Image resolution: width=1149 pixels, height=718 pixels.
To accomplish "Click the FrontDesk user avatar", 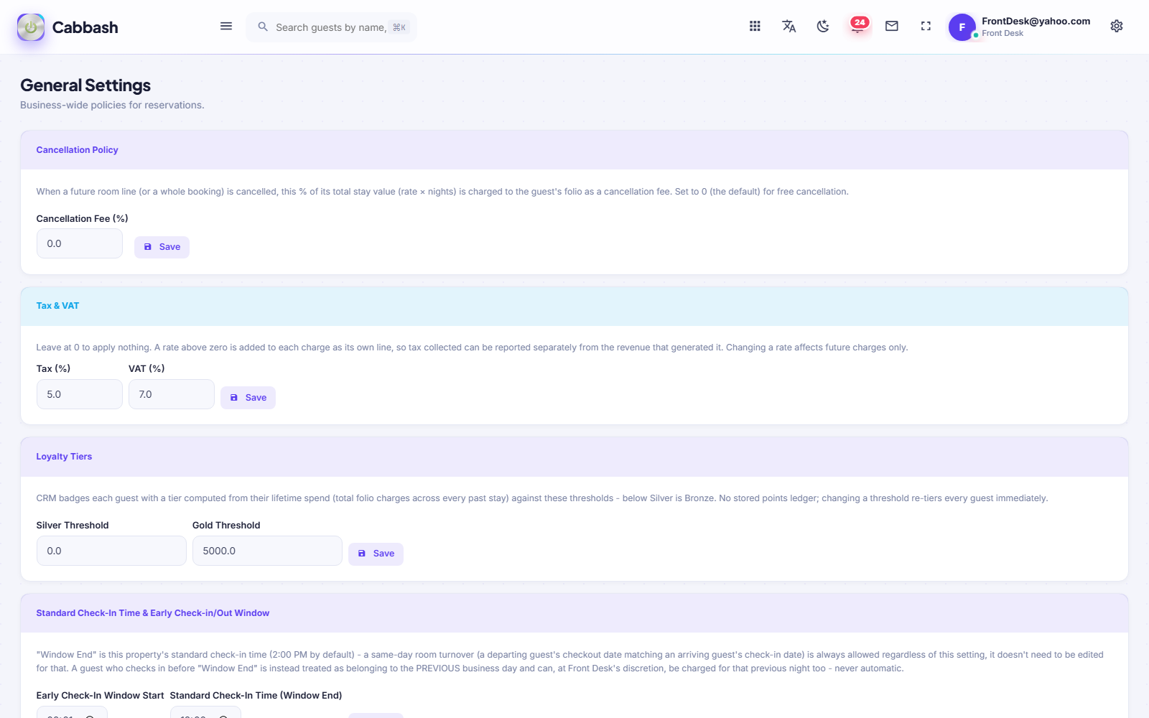I will [962, 27].
